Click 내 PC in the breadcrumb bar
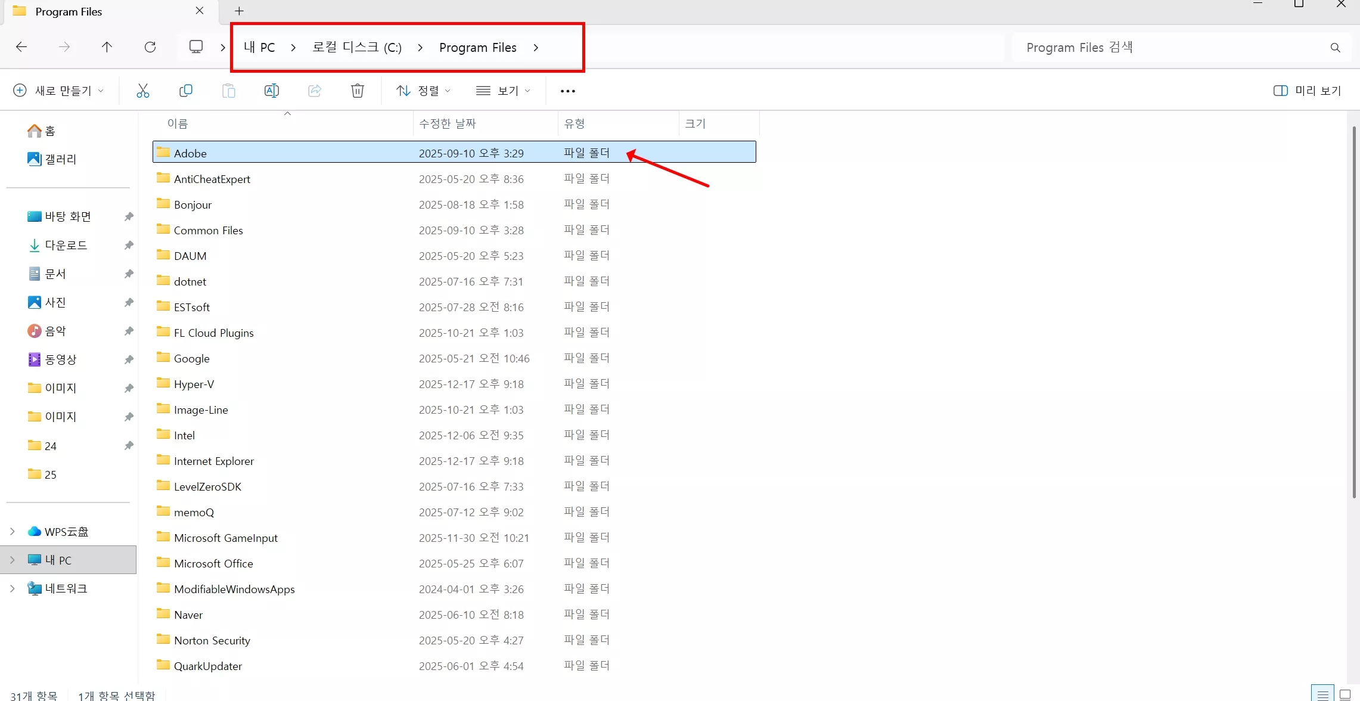Screen dimensions: 1360x701 tap(259, 47)
